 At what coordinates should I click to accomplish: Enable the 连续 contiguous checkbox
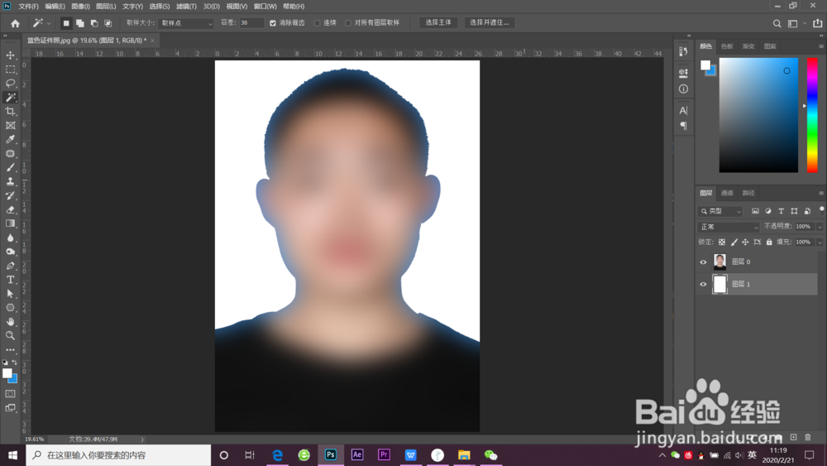click(x=317, y=23)
